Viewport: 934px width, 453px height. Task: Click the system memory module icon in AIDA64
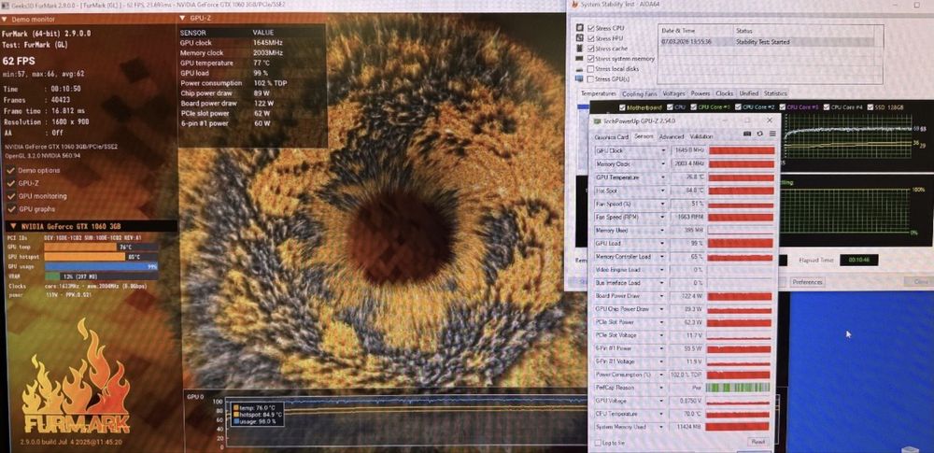point(580,59)
